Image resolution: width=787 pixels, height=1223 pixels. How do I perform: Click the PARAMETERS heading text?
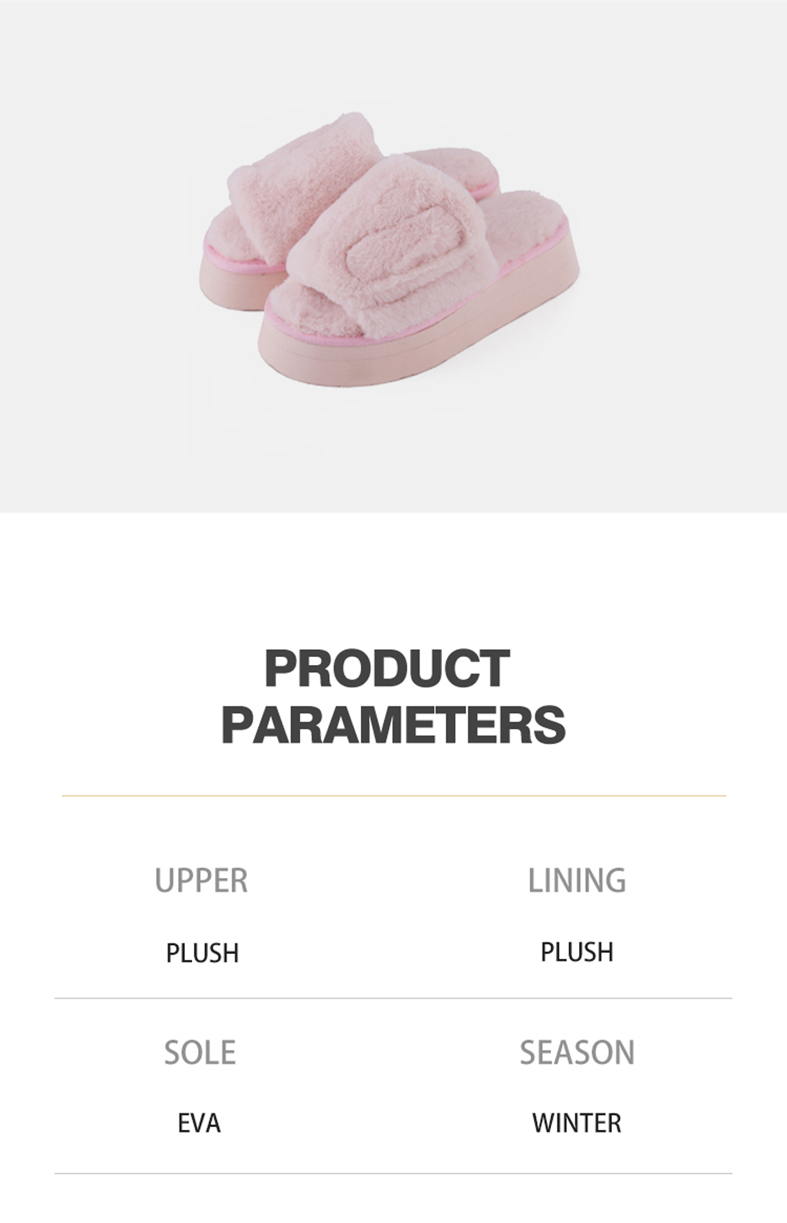tap(393, 724)
